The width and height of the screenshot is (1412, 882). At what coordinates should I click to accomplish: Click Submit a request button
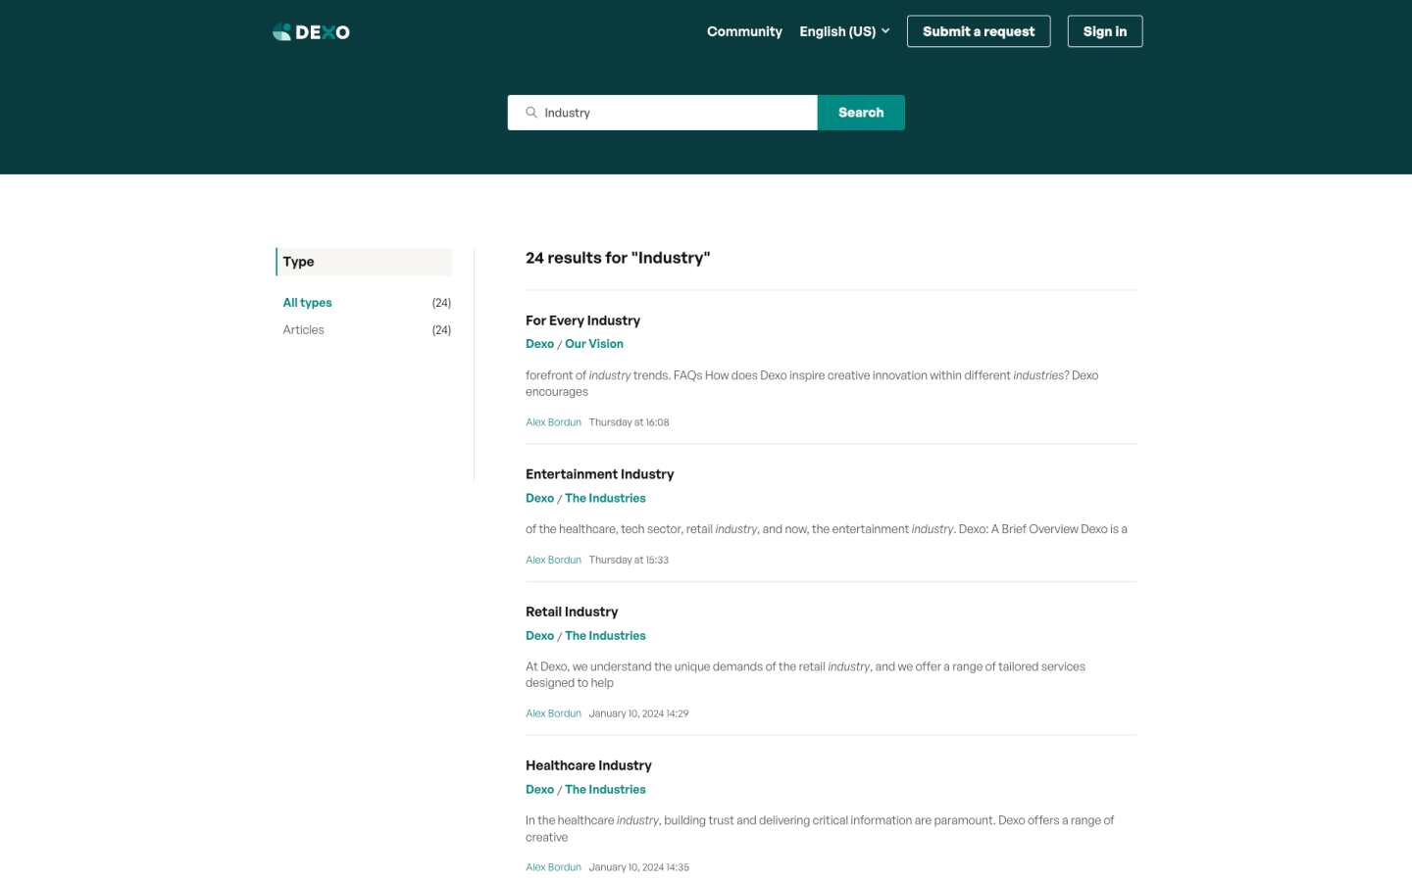(978, 31)
